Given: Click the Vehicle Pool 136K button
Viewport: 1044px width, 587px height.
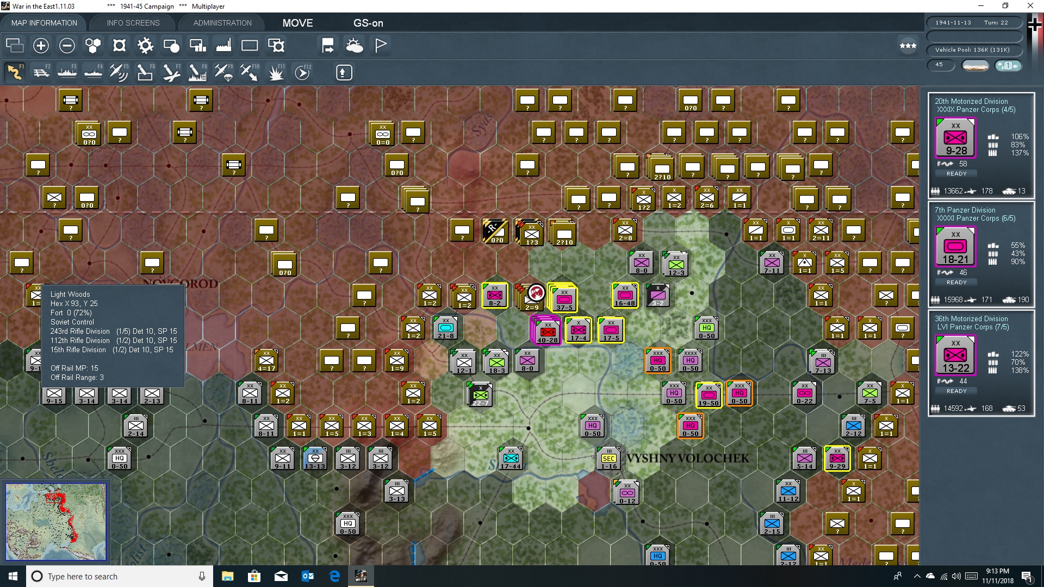Looking at the screenshot, I should pyautogui.click(x=975, y=49).
